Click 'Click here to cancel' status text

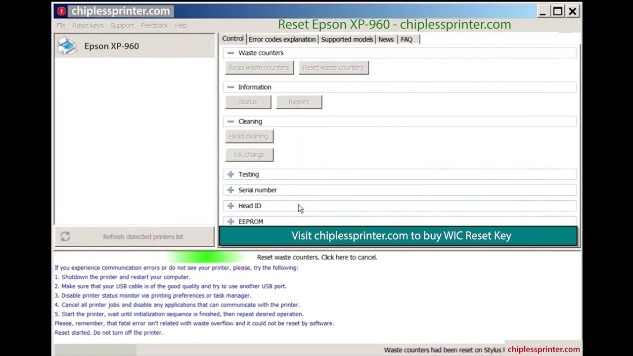[x=349, y=257]
